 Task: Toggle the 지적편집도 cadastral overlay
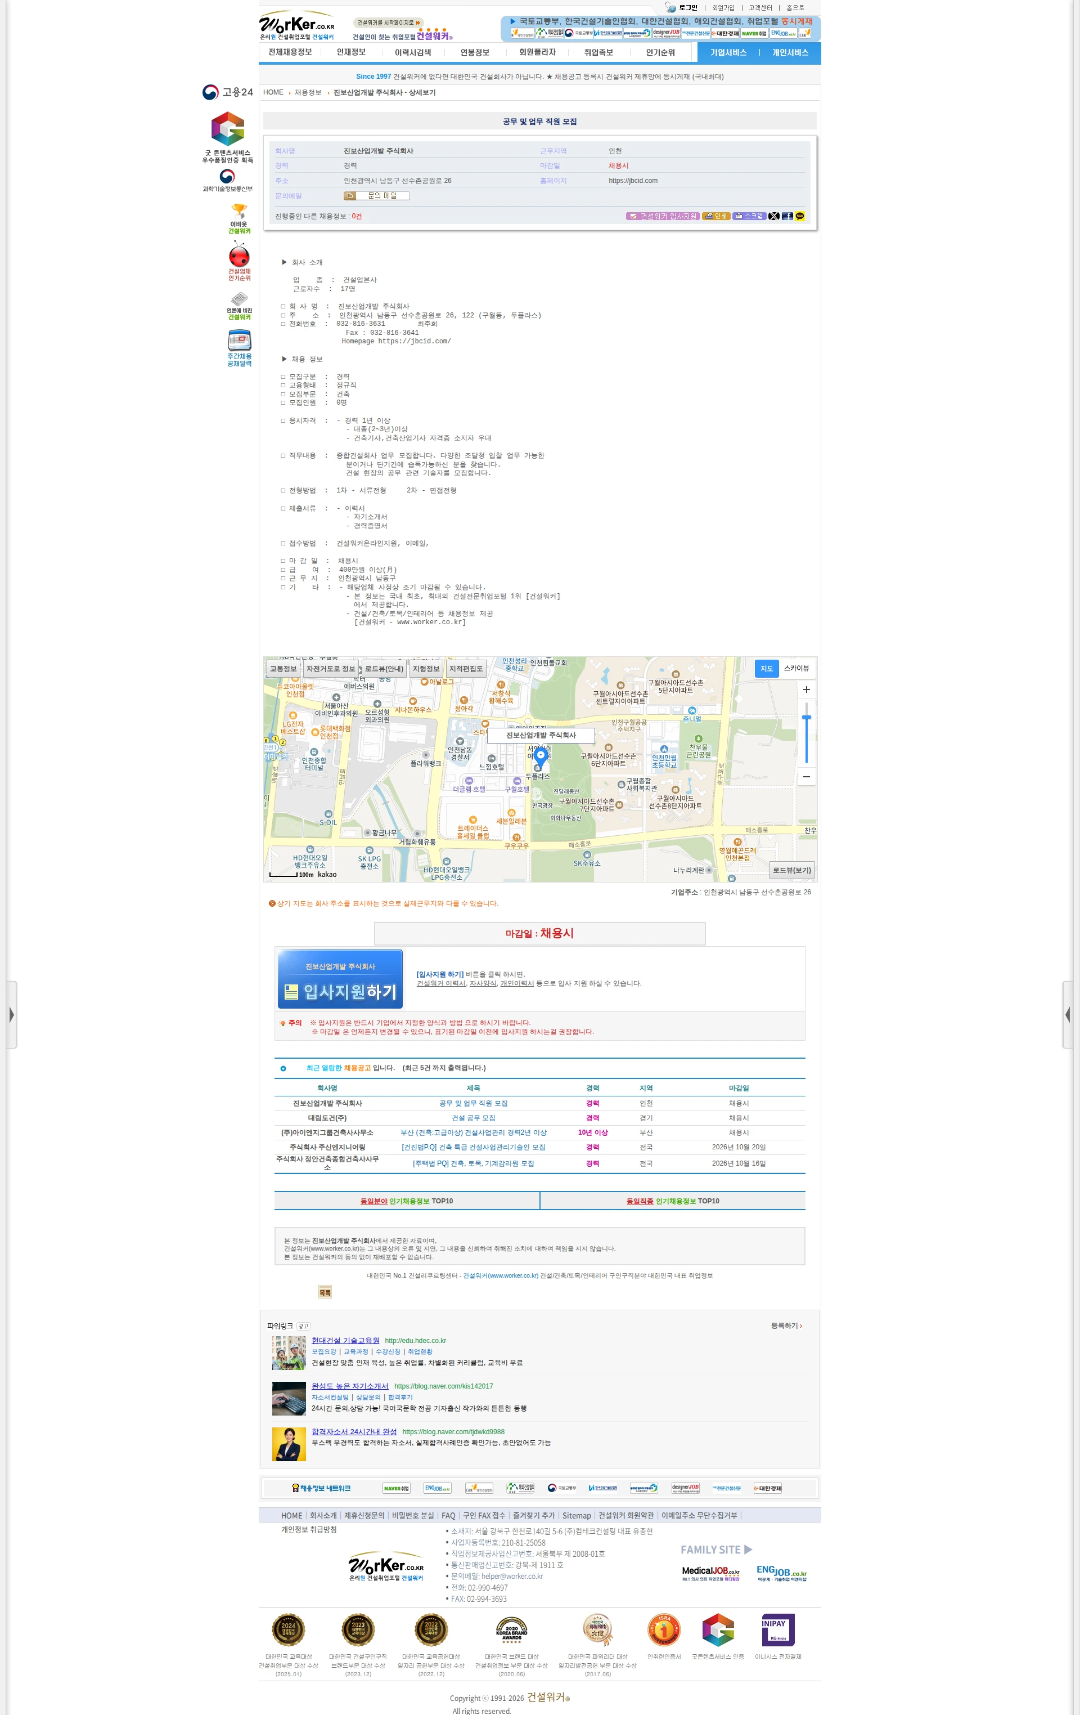click(x=466, y=669)
